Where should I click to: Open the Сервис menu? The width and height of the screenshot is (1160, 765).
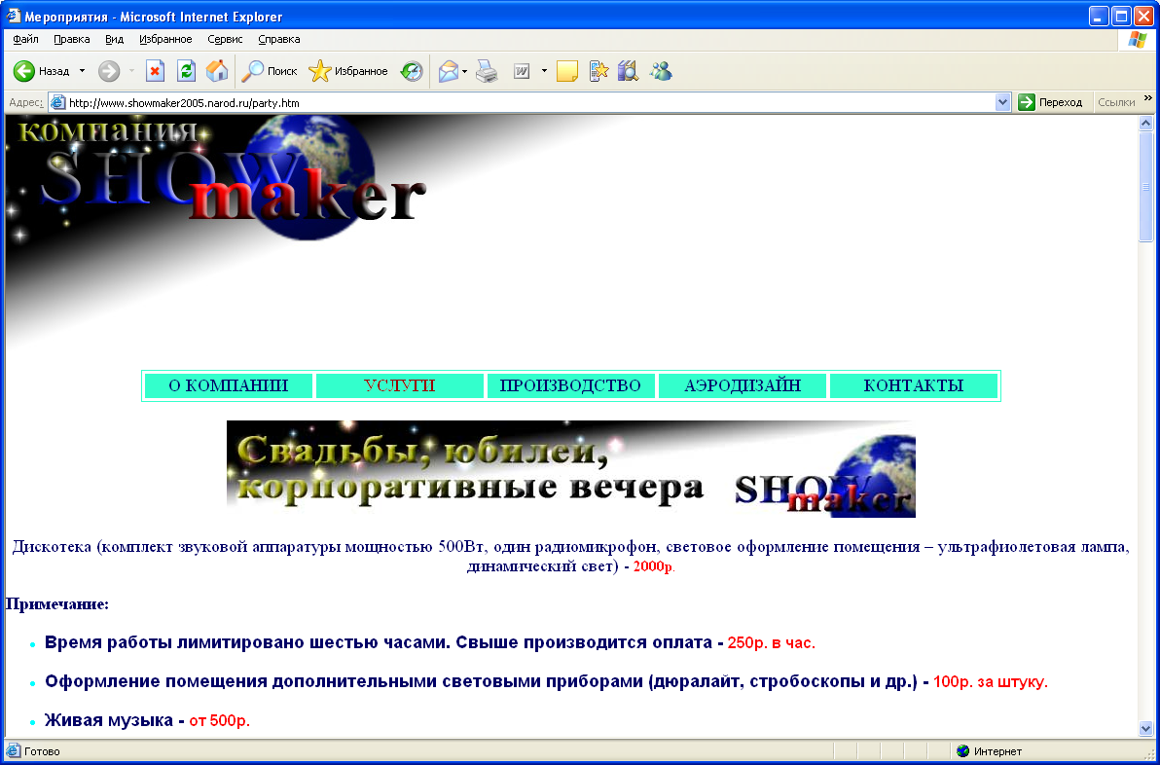(x=225, y=39)
